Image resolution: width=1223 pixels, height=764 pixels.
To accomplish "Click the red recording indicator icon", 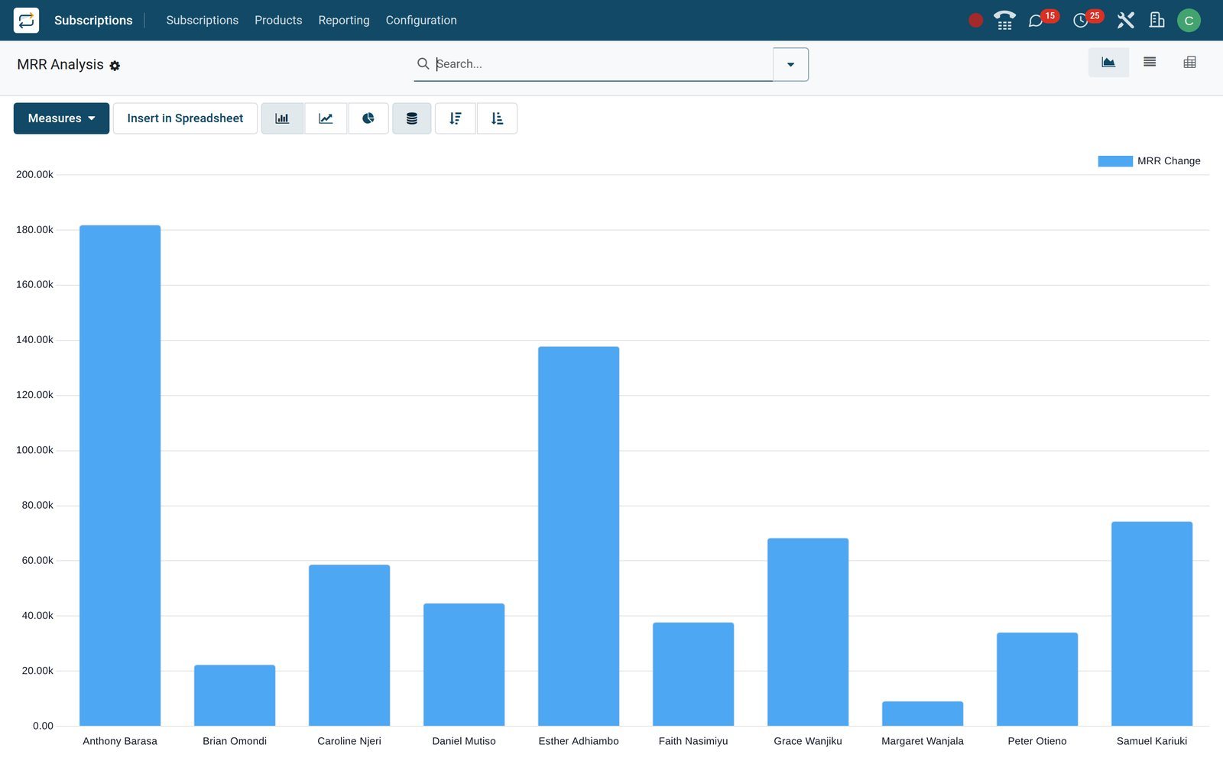I will pyautogui.click(x=975, y=21).
